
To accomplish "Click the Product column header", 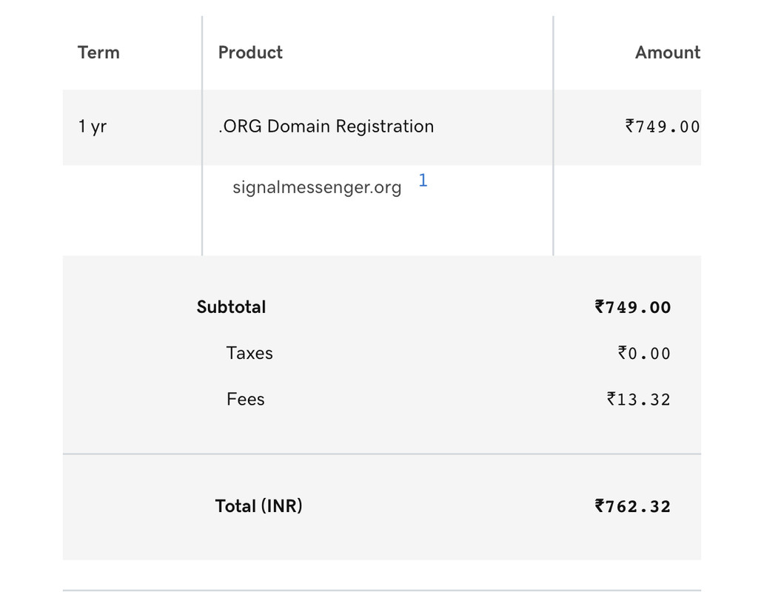I will tap(250, 53).
